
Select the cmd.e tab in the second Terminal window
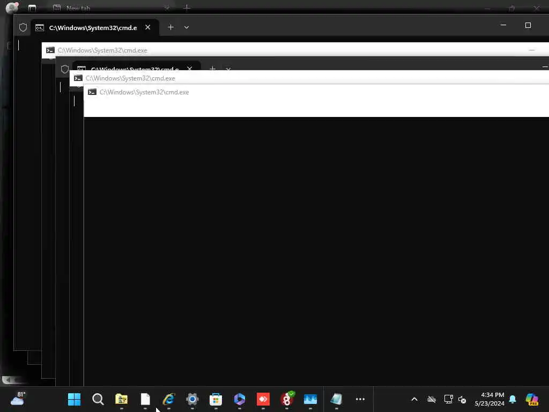(136, 67)
